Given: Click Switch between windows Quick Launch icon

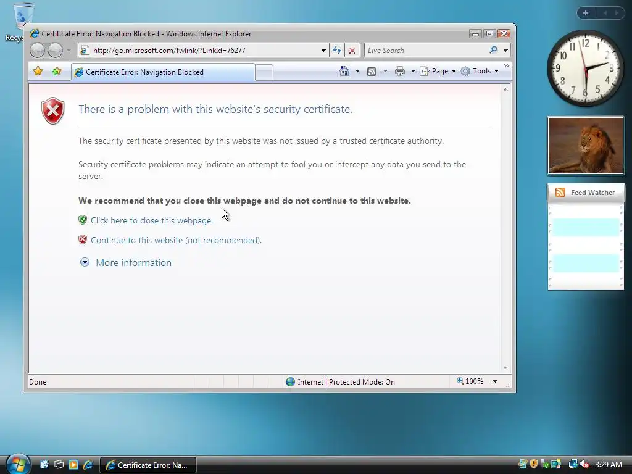Looking at the screenshot, I should (59, 465).
